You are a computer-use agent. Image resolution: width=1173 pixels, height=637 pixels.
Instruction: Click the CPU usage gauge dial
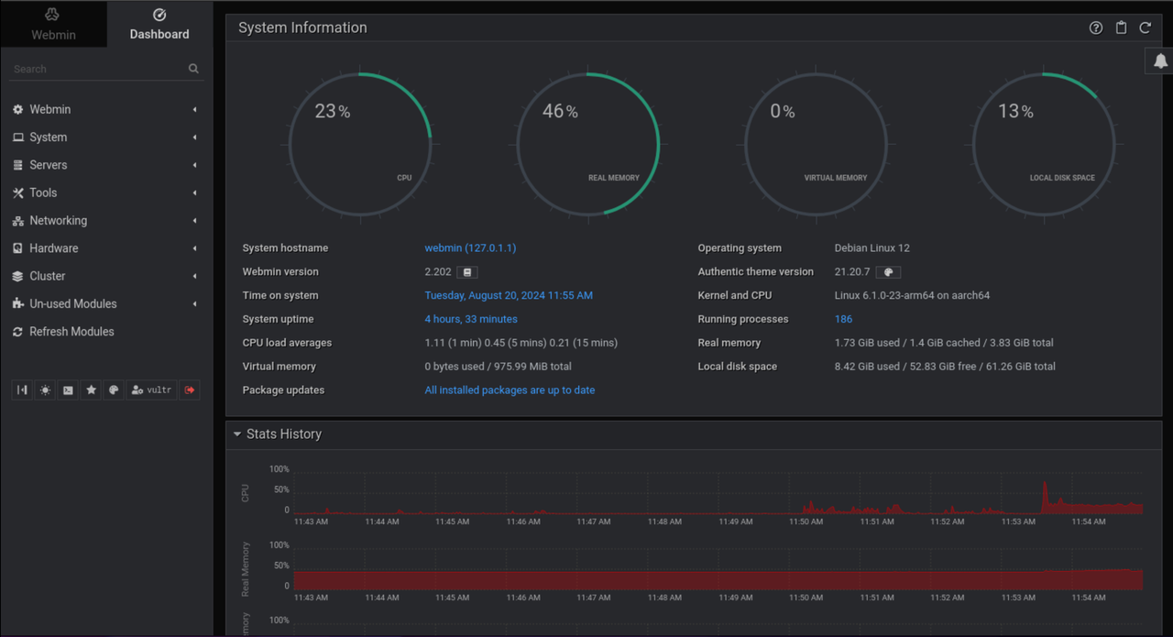pos(360,145)
